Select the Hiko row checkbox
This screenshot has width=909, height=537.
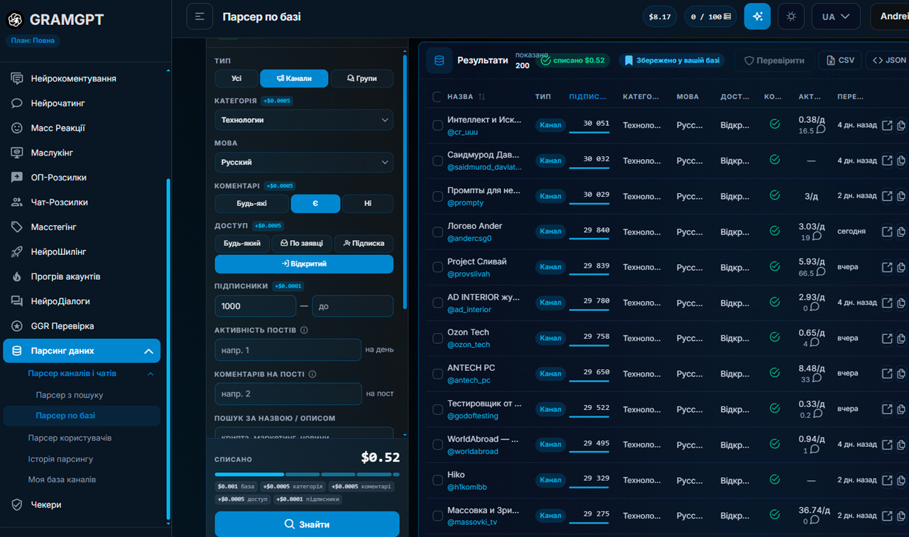tap(437, 480)
